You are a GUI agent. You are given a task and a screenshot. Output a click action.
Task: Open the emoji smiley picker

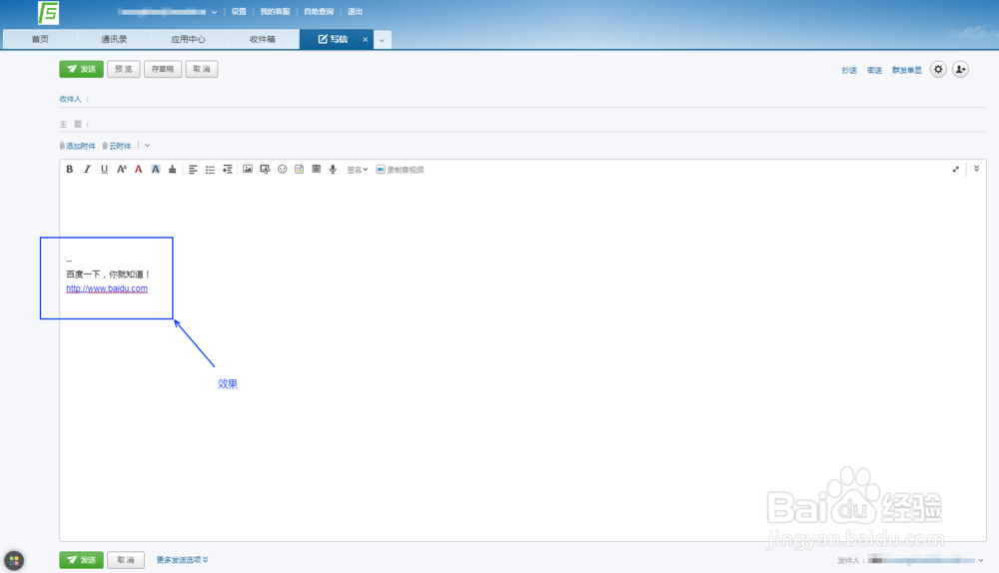(283, 170)
